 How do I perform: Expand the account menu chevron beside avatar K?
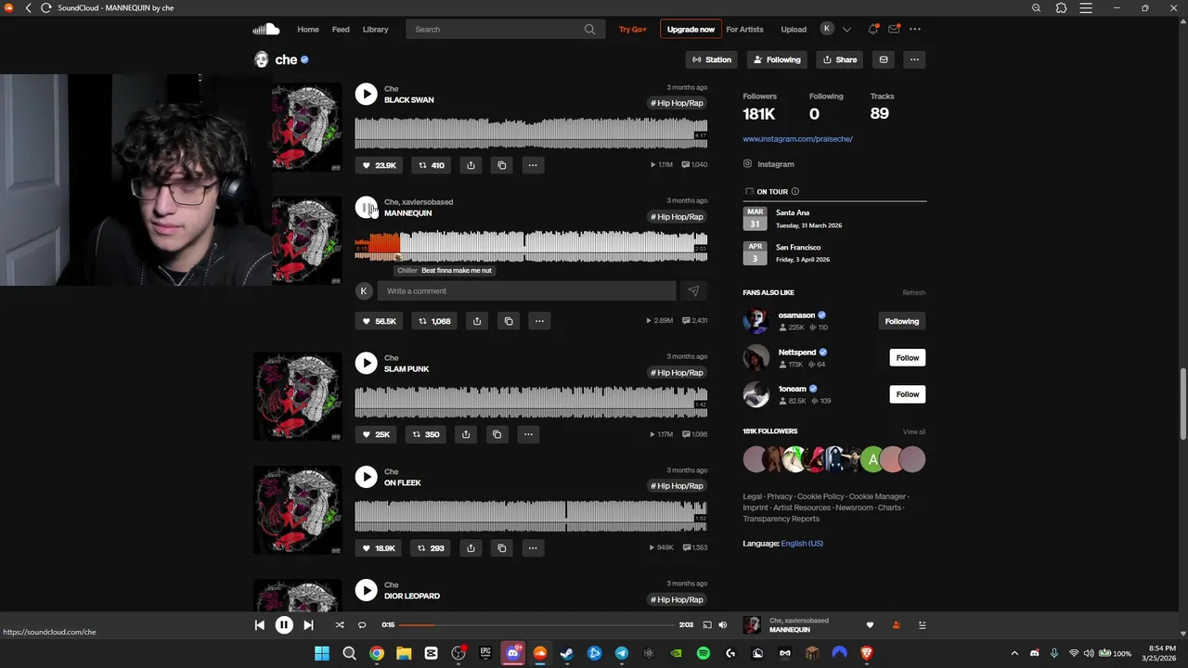(846, 30)
